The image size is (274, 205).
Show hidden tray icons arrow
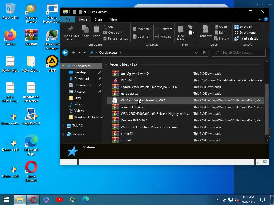[x=217, y=200]
